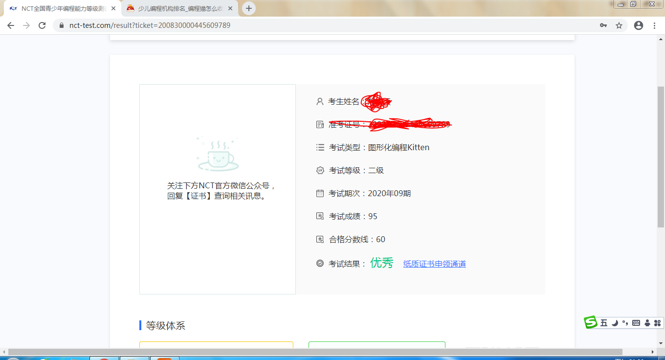Open the 纸质证书申领通道 link
Image resolution: width=665 pixels, height=360 pixels.
(x=435, y=264)
